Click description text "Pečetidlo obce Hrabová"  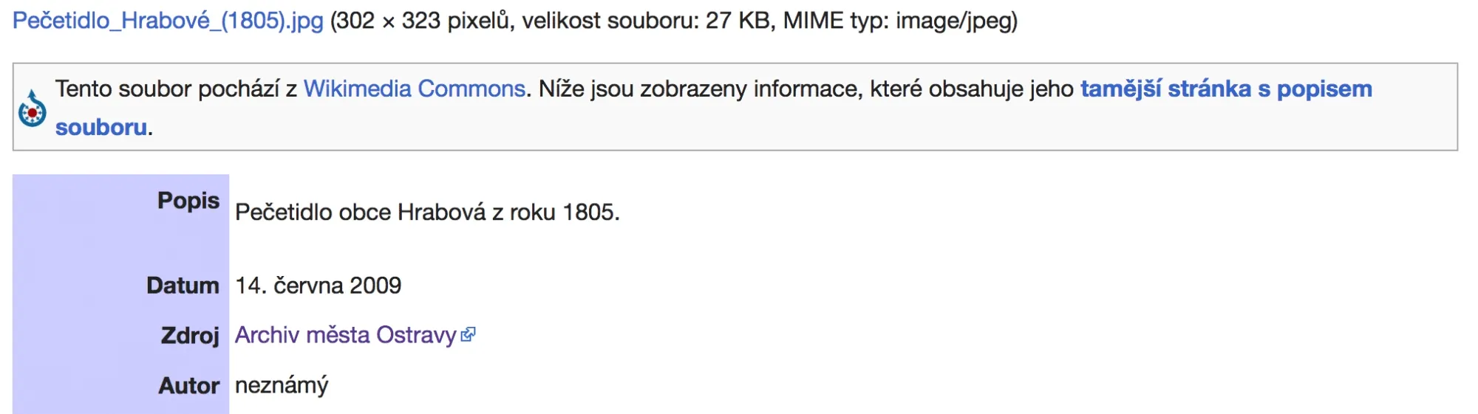pos(360,213)
